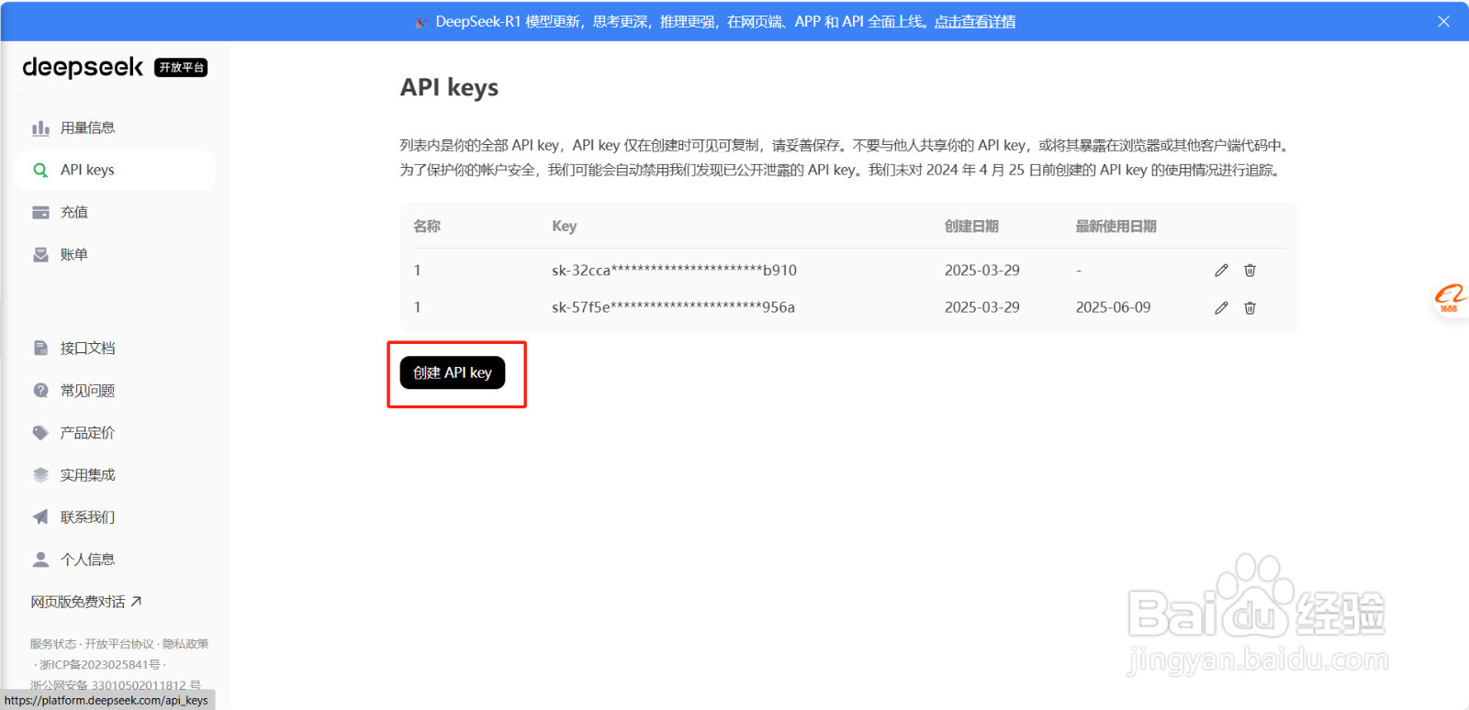Click the 1688 floating side widget

1451,299
